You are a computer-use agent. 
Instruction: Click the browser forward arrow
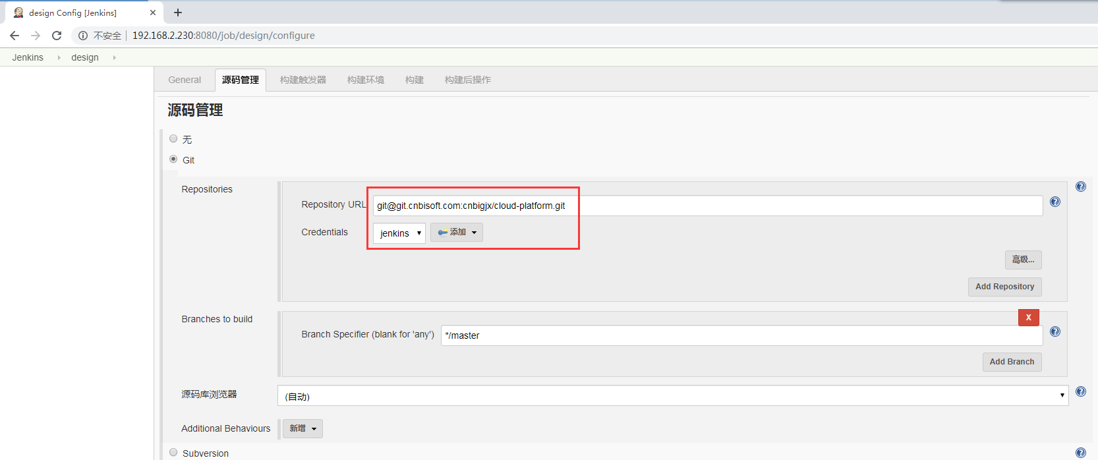tap(36, 36)
